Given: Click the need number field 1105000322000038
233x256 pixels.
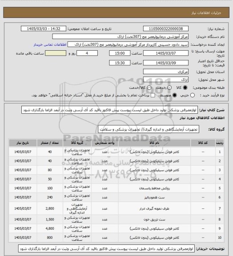Looking at the screenshot, I should point(166,28).
